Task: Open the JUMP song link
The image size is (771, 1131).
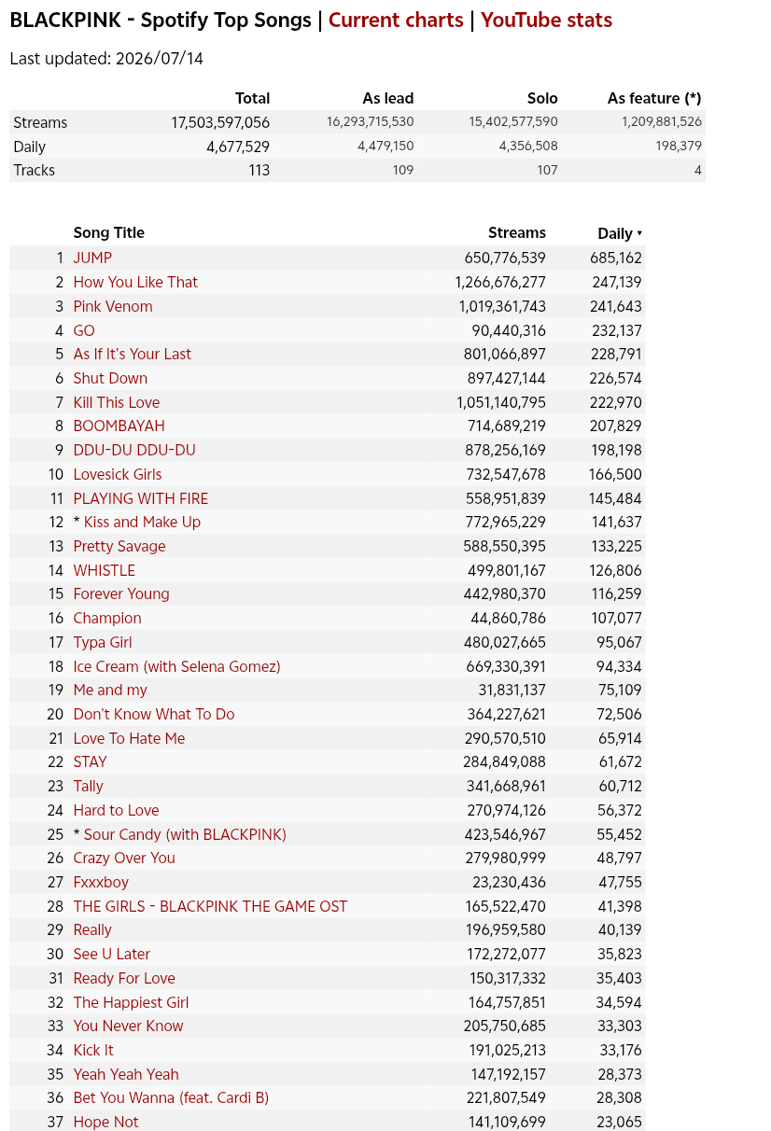Action: tap(92, 258)
